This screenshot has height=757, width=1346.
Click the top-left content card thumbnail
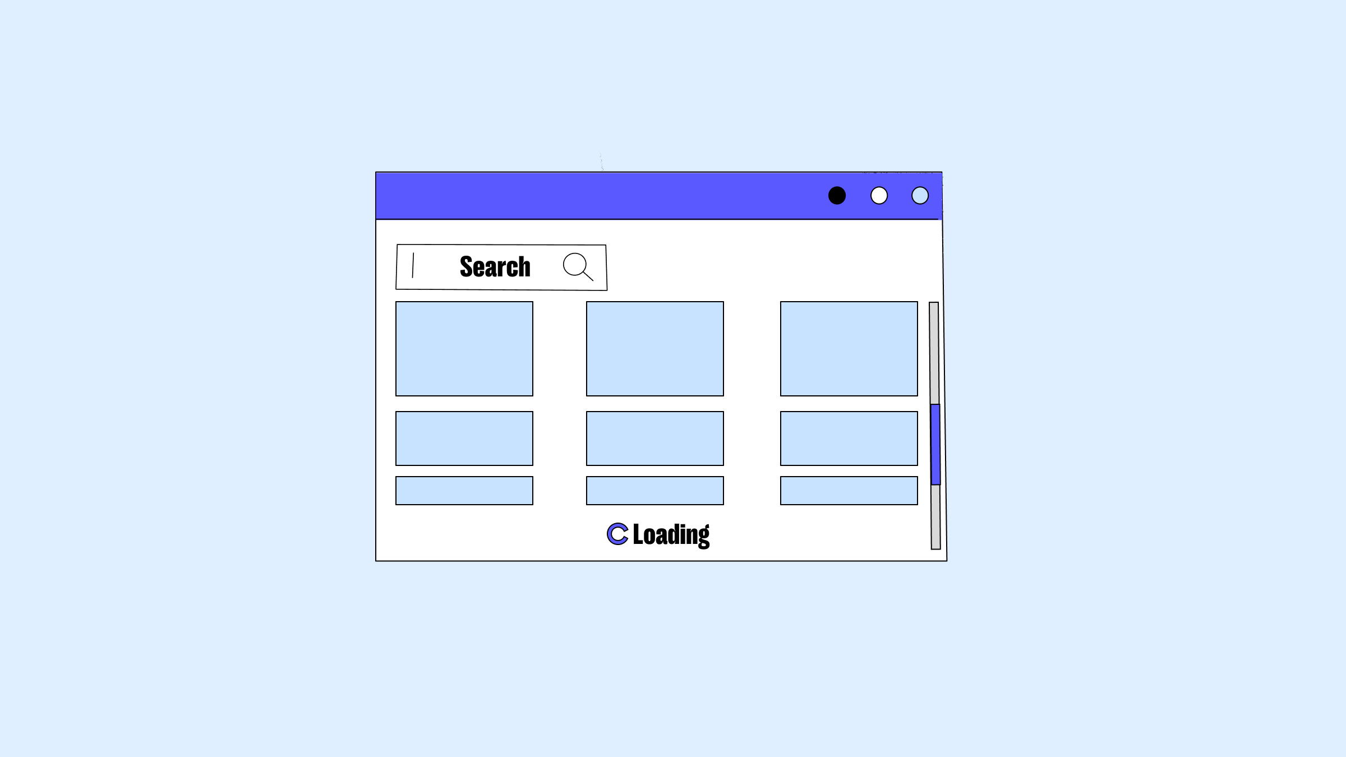click(x=464, y=348)
